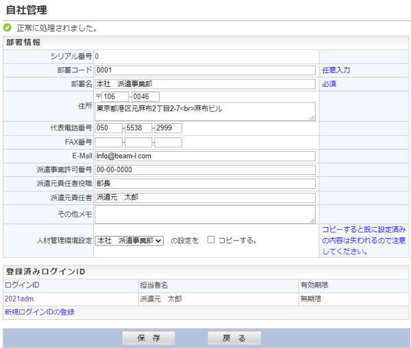Click the 派遣元責任者 name field
This screenshot has height=348, width=411.
pos(205,198)
